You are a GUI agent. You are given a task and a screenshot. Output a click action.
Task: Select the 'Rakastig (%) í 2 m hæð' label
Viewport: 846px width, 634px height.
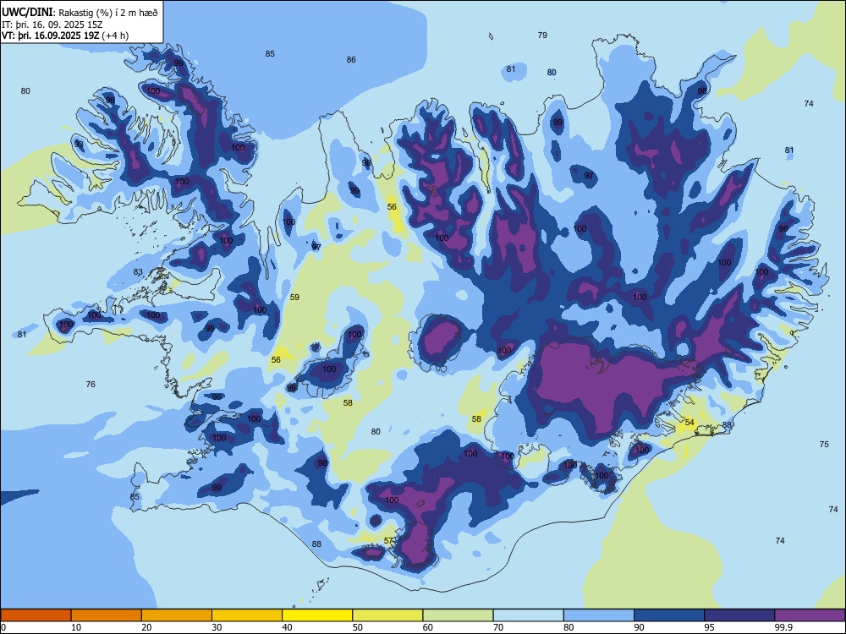click(x=107, y=13)
